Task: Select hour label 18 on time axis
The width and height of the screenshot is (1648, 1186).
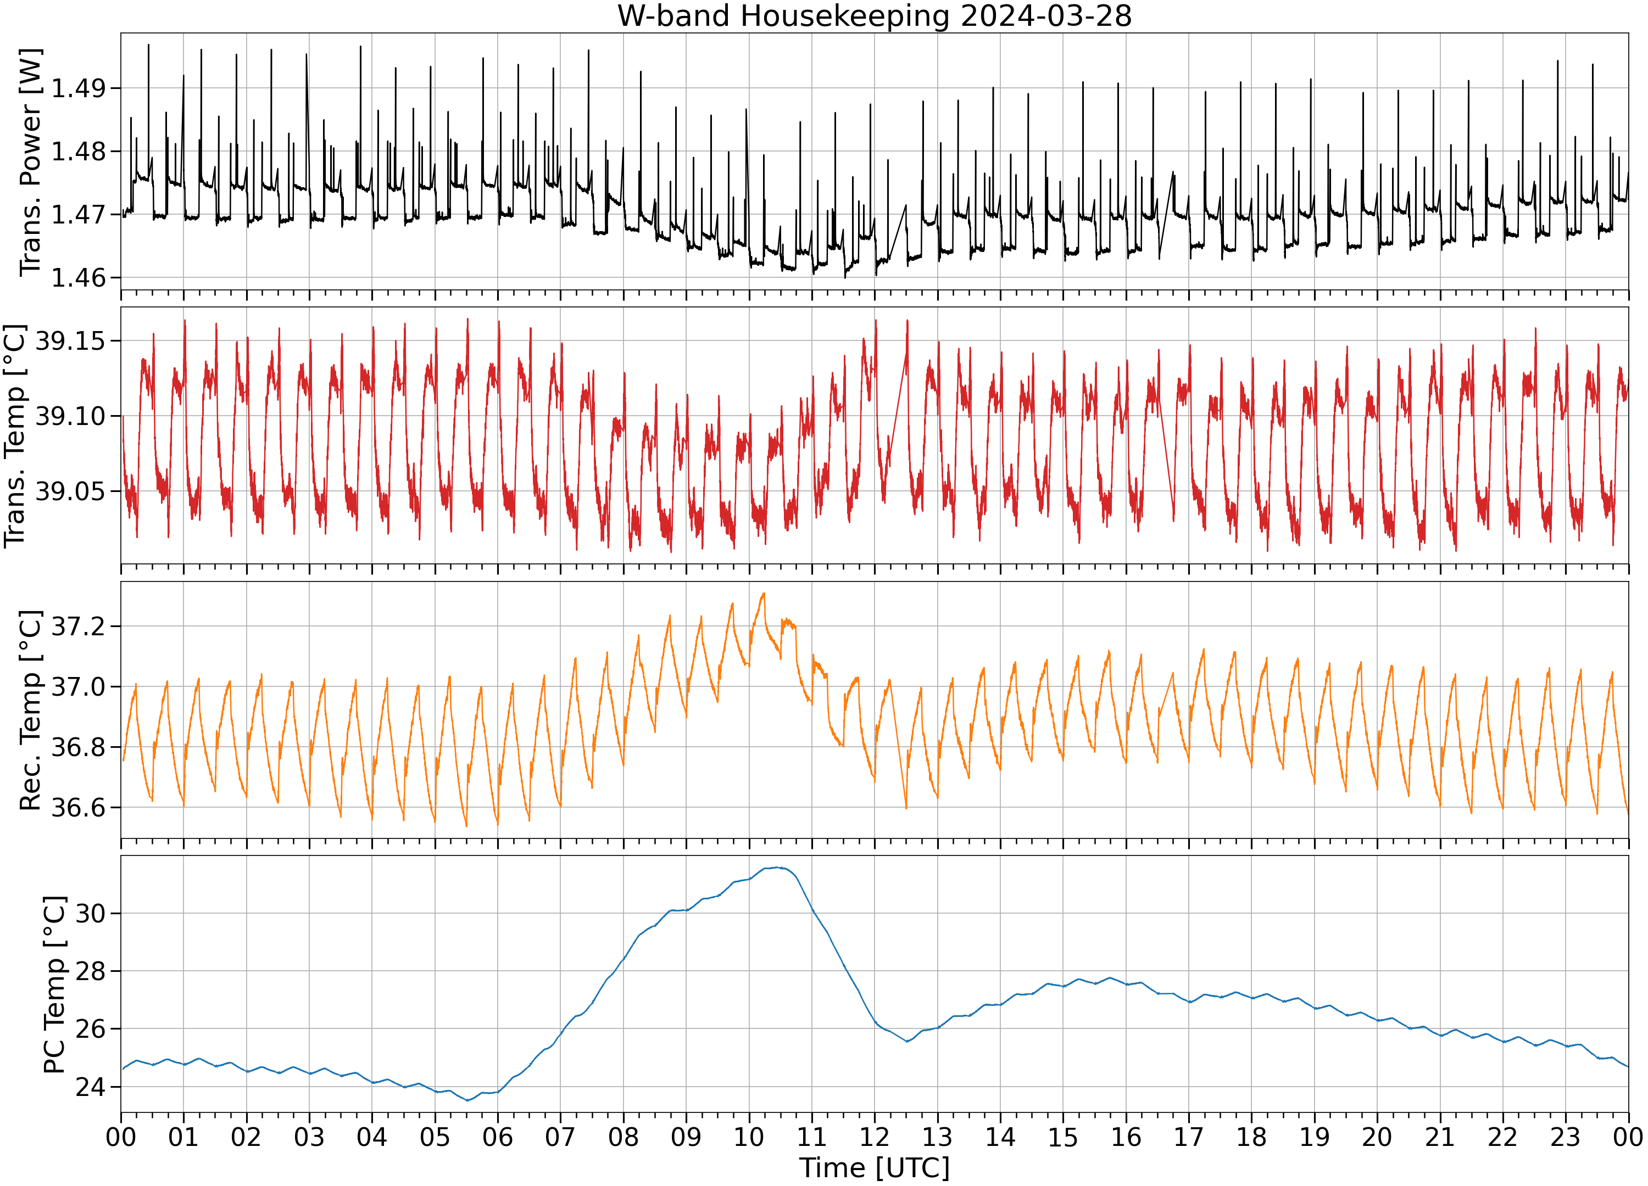Action: tap(1252, 1137)
